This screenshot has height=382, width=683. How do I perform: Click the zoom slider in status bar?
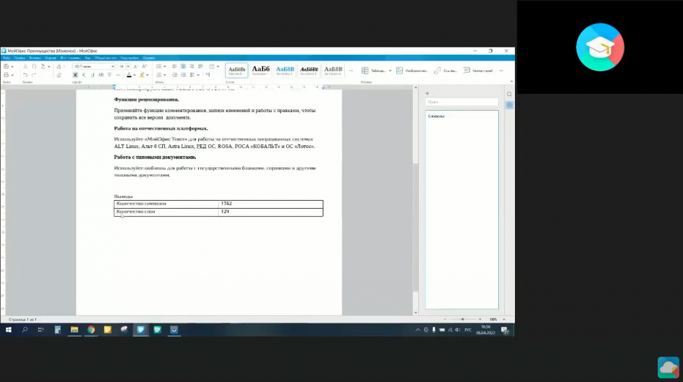[x=463, y=319]
